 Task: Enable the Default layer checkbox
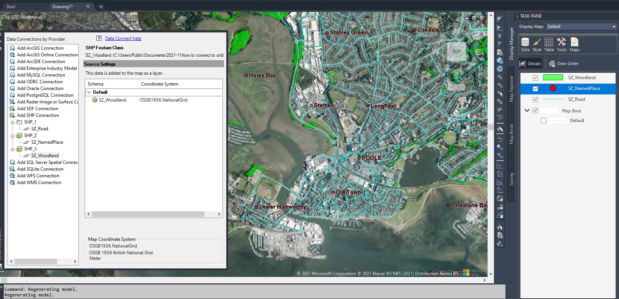coord(544,121)
